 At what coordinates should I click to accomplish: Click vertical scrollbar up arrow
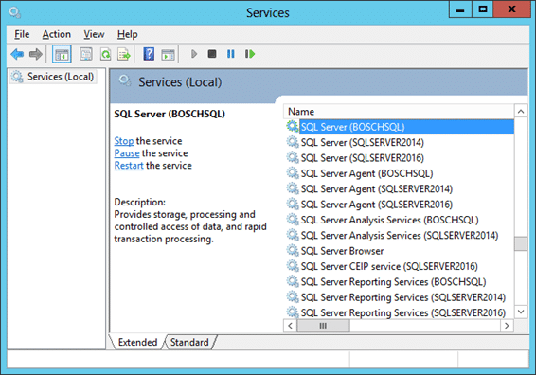pyautogui.click(x=521, y=111)
